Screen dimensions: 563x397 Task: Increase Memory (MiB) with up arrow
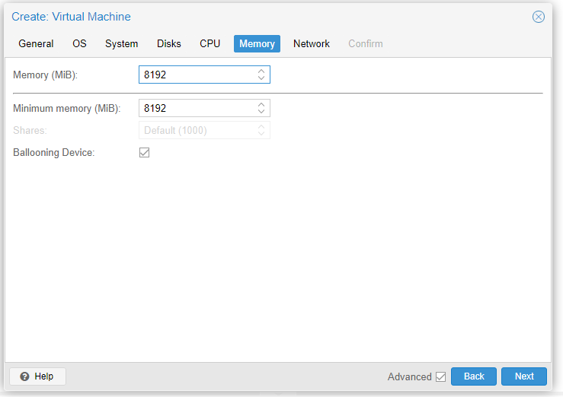point(261,71)
